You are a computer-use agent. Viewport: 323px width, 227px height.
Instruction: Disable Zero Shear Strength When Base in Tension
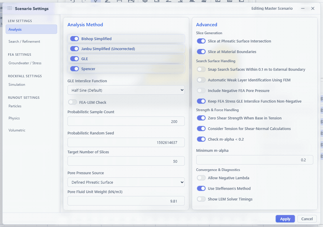pyautogui.click(x=201, y=118)
